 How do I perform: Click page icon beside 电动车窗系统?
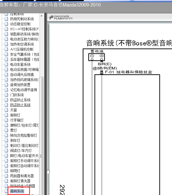tap(6, 64)
